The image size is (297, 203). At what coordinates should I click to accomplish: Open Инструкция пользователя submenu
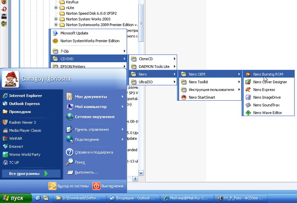[210, 89]
